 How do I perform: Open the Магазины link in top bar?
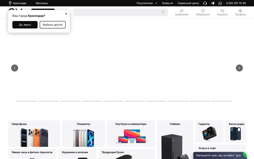pos(42,3)
